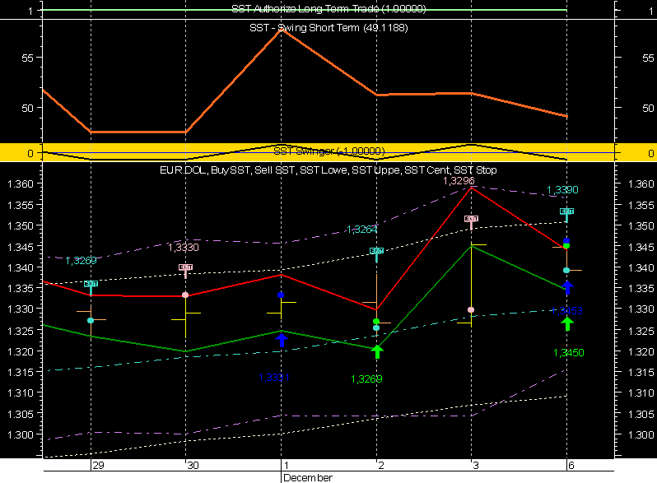Click the pink 1,3330 price label
The height and width of the screenshot is (483, 657).
point(183,247)
